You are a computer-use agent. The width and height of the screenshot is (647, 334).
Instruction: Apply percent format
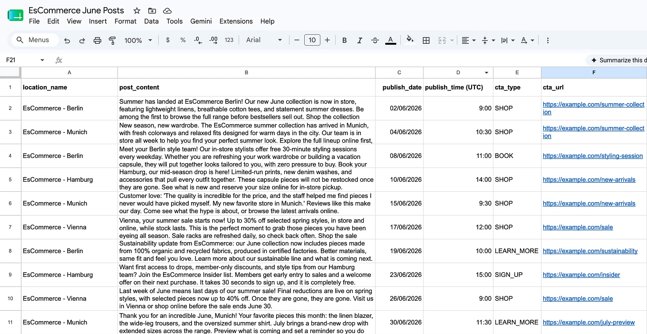[x=183, y=40]
